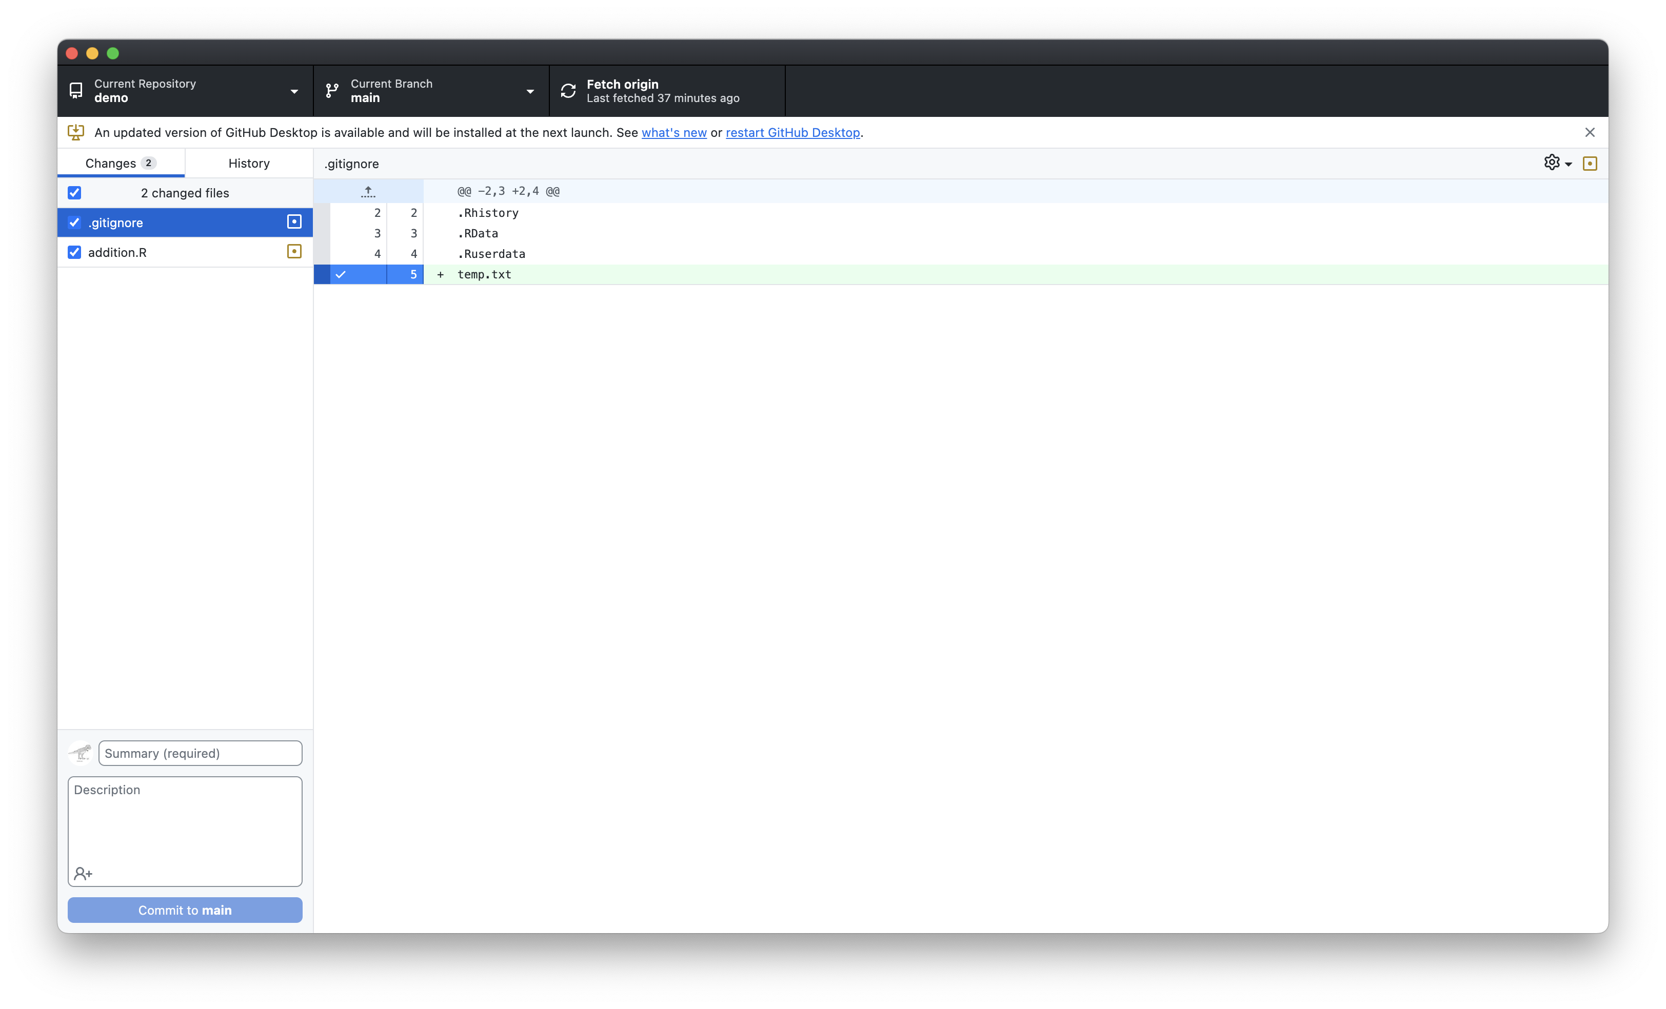This screenshot has width=1666, height=1009.
Task: Click the Fetch origin sync icon
Action: click(x=568, y=91)
